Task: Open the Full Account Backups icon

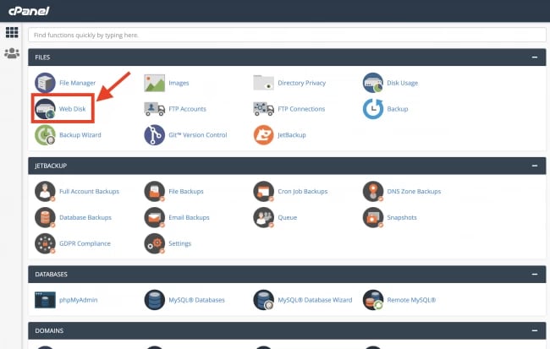Action: (45, 191)
